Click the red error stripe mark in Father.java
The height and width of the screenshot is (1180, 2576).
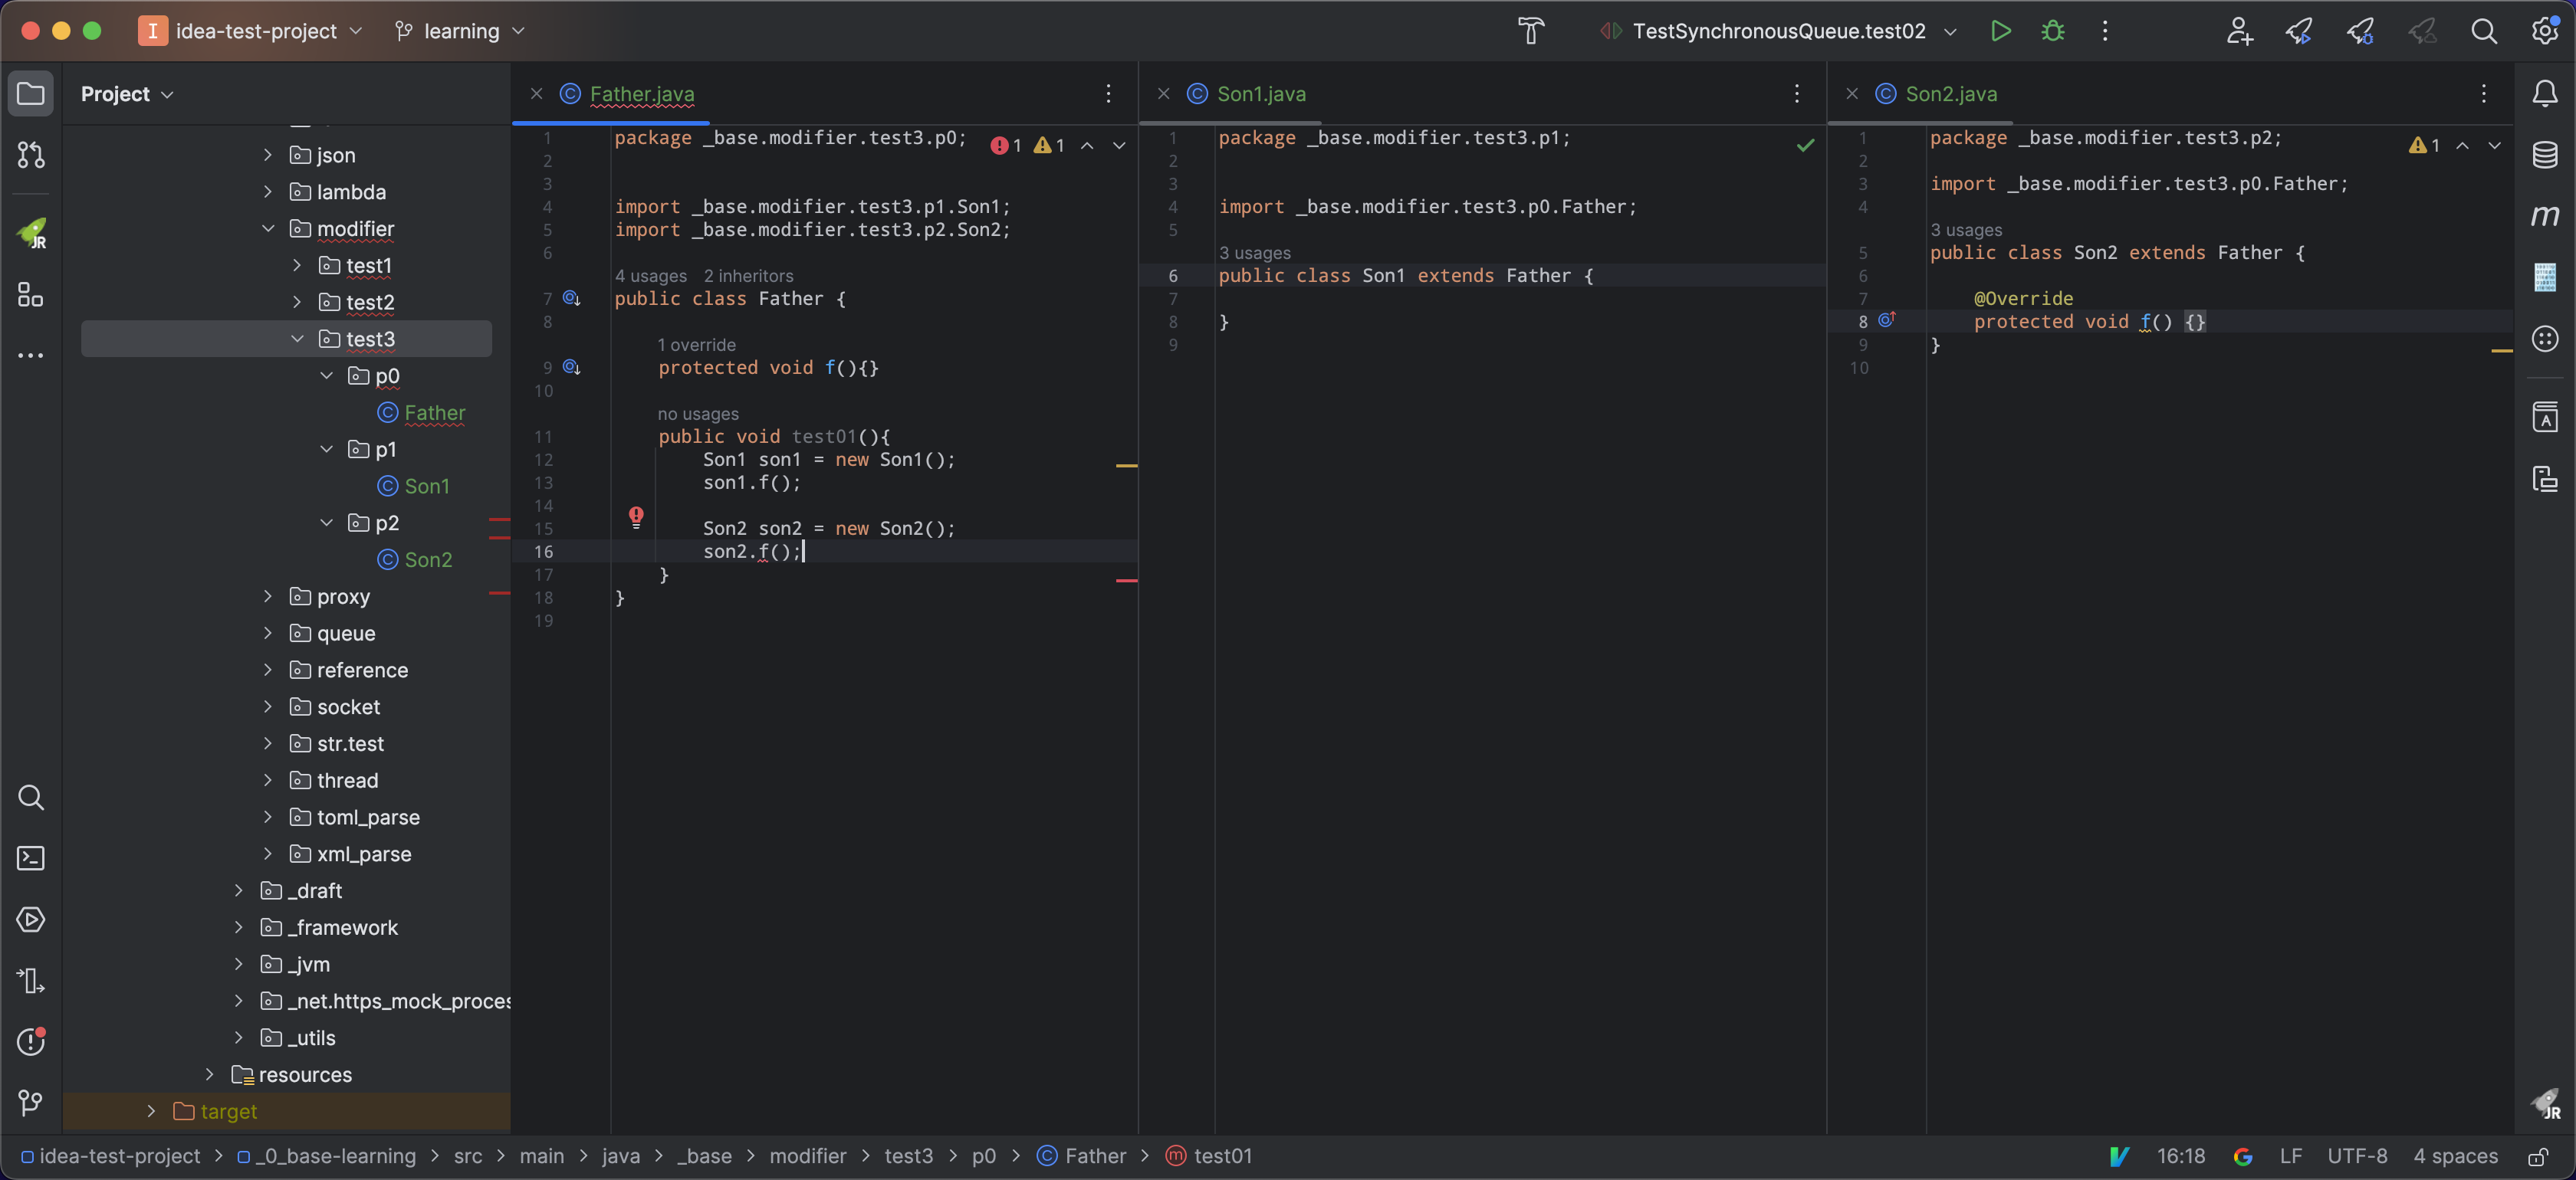tap(1126, 581)
